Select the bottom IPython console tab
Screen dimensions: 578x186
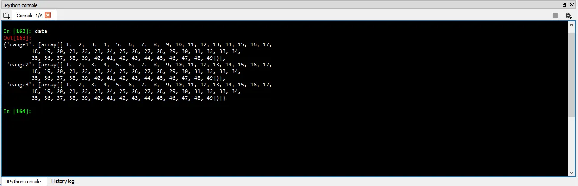coord(23,182)
